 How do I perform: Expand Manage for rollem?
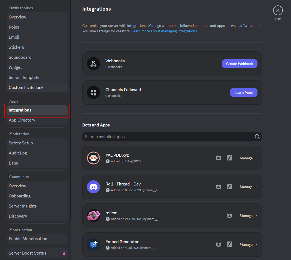pos(248,216)
